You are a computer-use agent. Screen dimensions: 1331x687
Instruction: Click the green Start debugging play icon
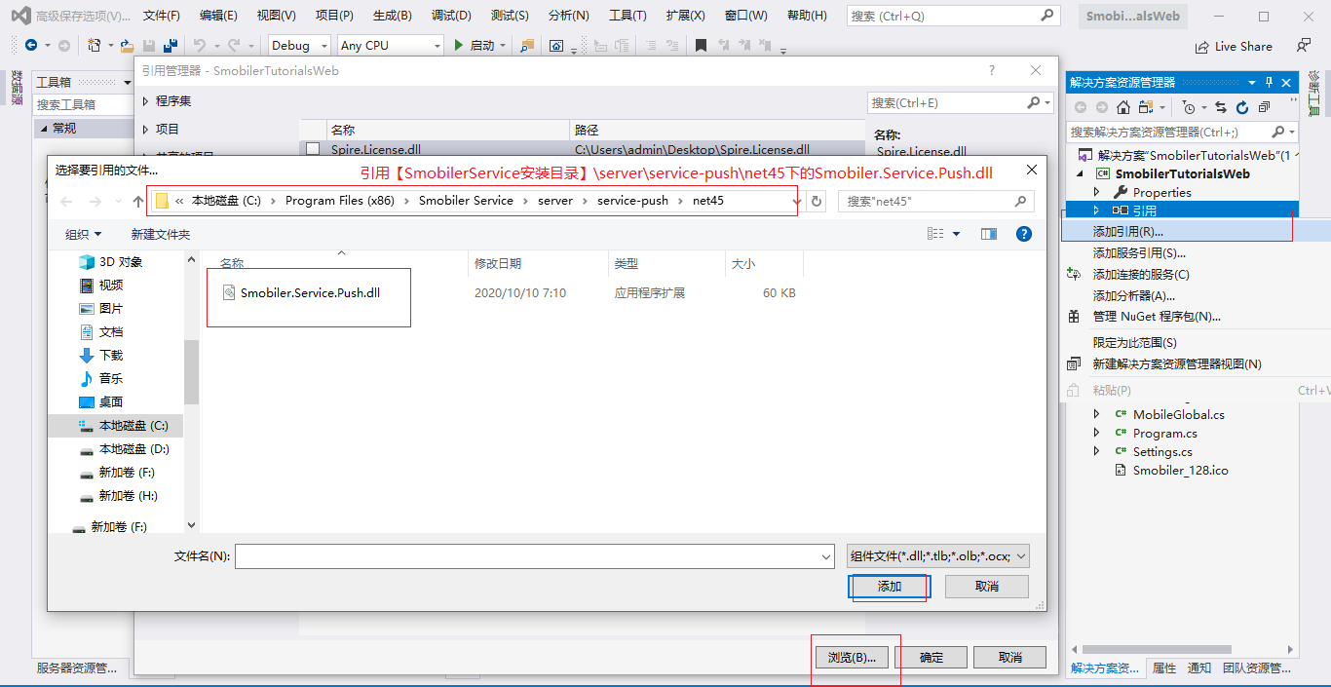[x=459, y=46]
